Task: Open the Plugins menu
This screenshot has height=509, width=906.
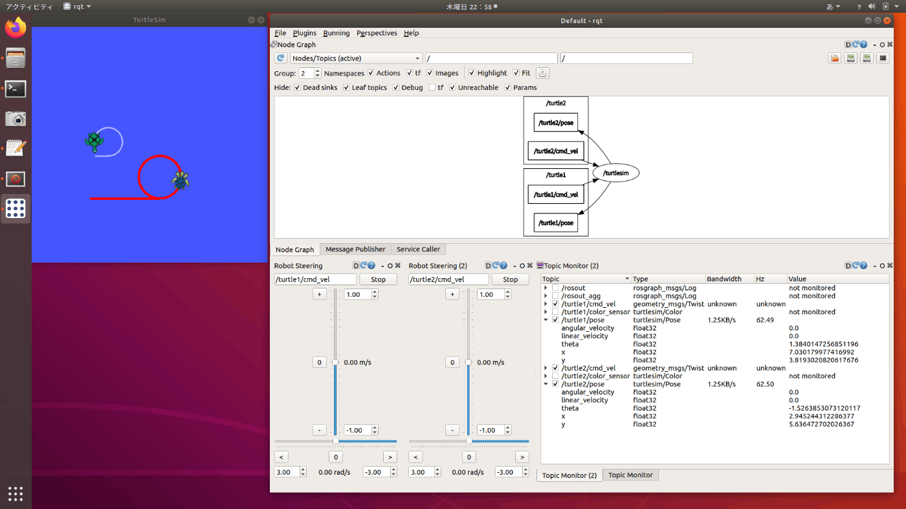Action: (305, 33)
